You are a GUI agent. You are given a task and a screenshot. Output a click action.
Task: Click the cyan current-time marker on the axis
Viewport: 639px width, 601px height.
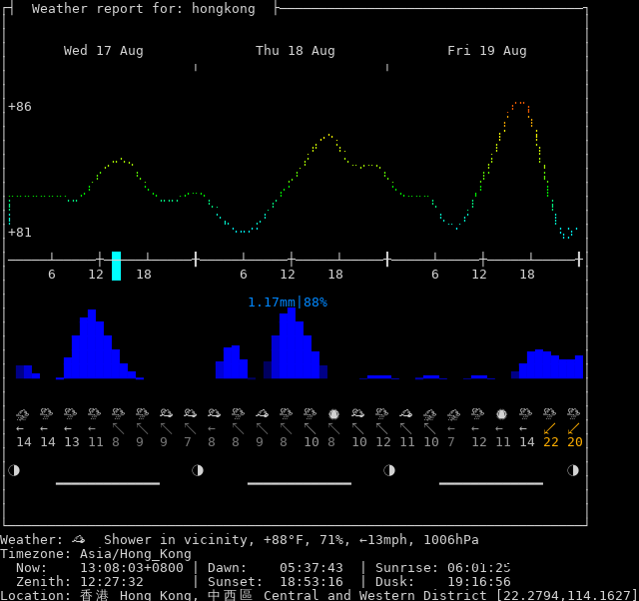point(117,266)
